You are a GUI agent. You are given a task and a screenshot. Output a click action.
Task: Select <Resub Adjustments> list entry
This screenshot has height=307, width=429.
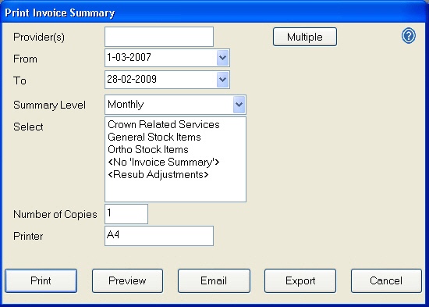click(158, 175)
